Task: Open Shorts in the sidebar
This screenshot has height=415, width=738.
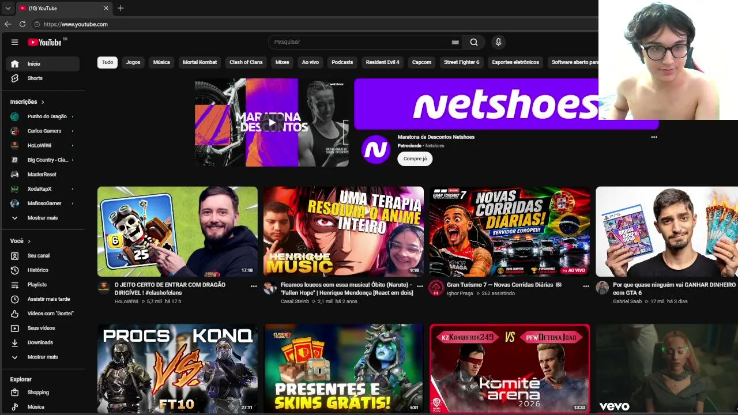Action: 43,78
